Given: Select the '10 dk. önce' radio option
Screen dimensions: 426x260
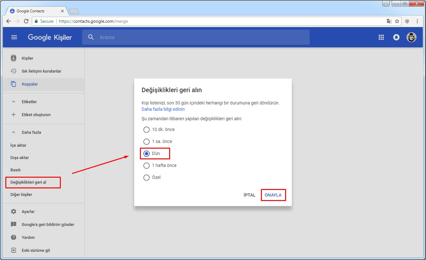Looking at the screenshot, I should [147, 129].
